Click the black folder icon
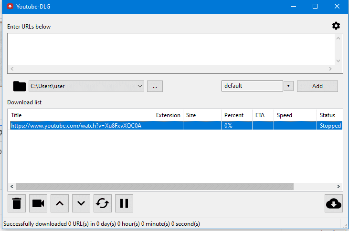 20,86
